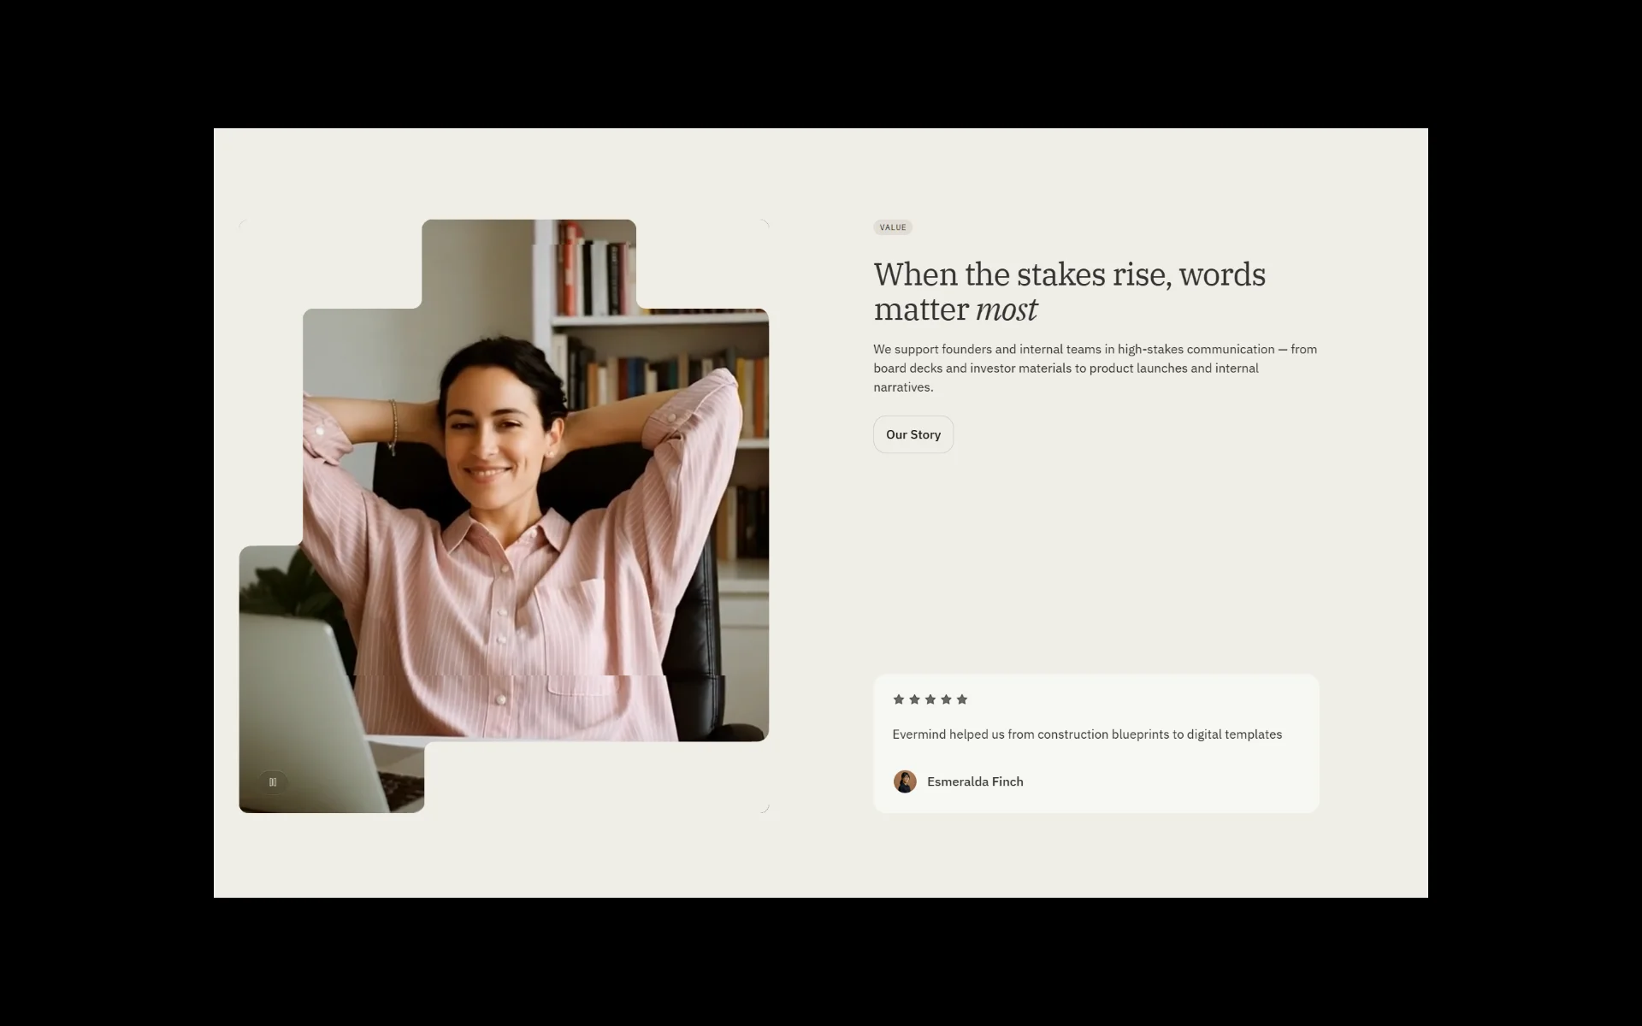Click the Esmeralda Finch name
Screen dimensions: 1642x1026
click(x=975, y=781)
